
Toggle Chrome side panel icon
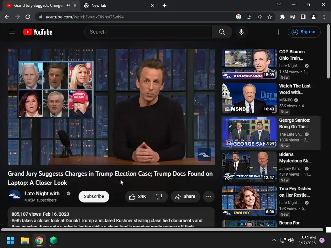click(303, 17)
